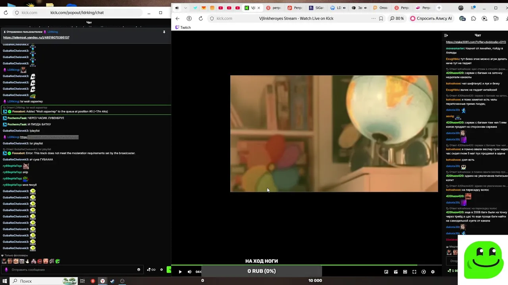This screenshot has width=508, height=285.
Task: Unpin the pinned message in popout chat
Action: point(164,32)
